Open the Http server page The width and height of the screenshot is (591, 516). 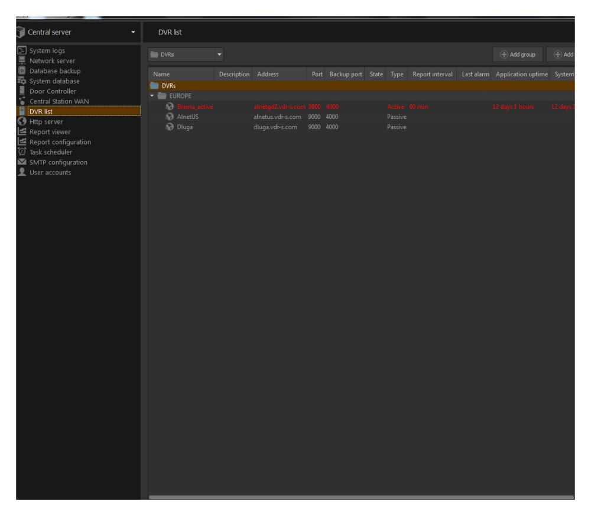point(46,121)
